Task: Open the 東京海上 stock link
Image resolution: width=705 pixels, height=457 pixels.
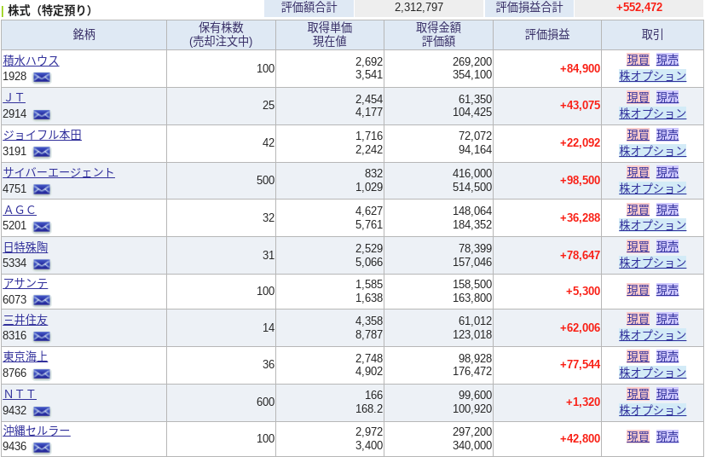Action: point(26,357)
